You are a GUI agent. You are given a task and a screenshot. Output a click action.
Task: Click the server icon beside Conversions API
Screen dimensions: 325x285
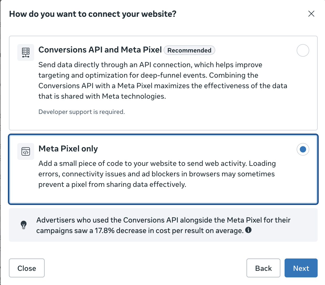pos(26,52)
